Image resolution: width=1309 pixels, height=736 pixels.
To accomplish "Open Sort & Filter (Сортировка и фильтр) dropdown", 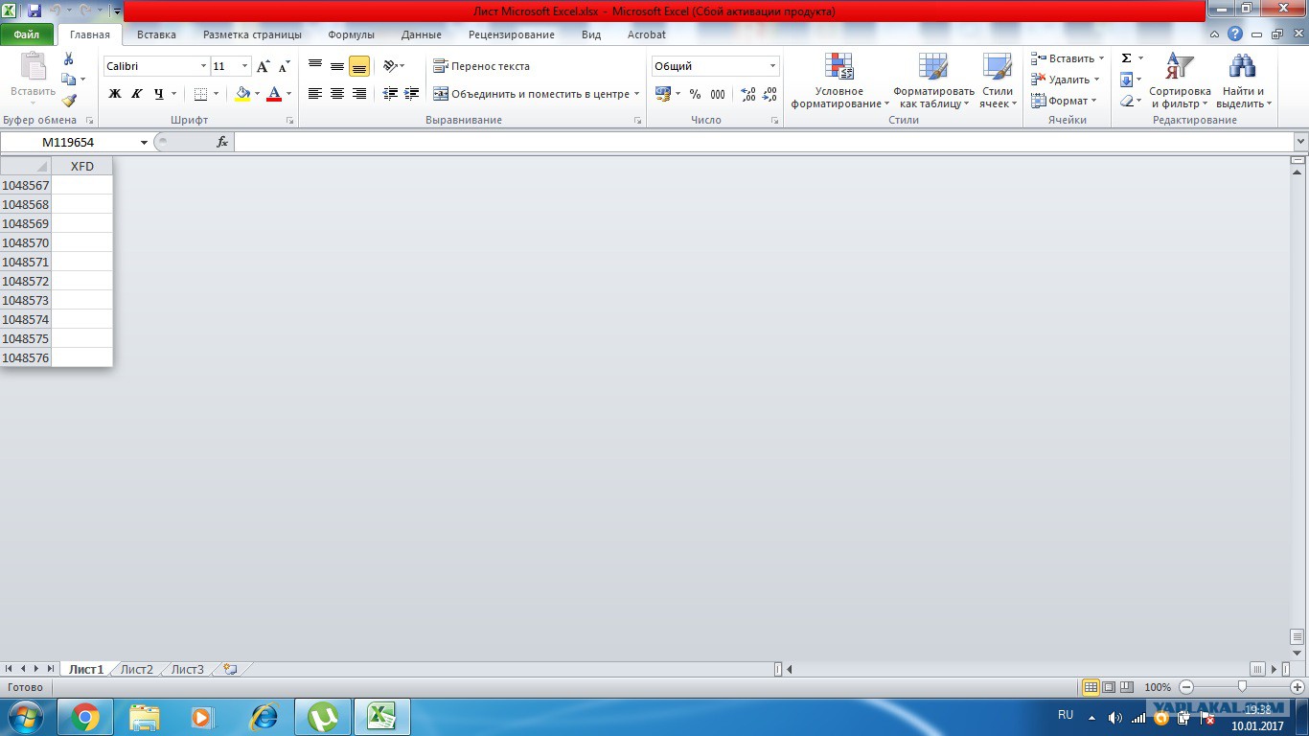I will [1180, 80].
